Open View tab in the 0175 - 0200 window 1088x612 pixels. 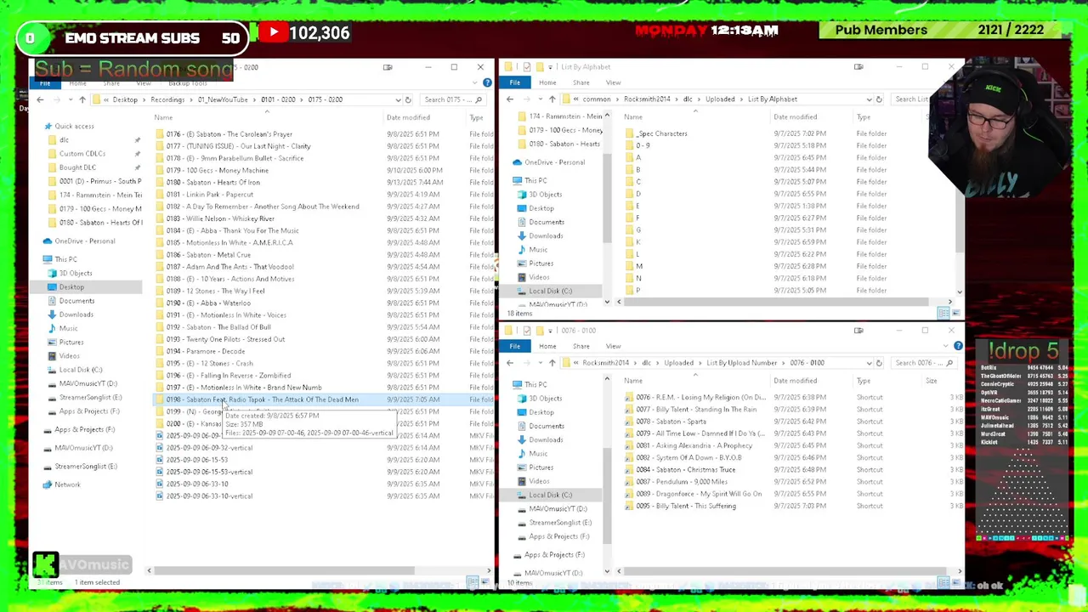pyautogui.click(x=144, y=83)
